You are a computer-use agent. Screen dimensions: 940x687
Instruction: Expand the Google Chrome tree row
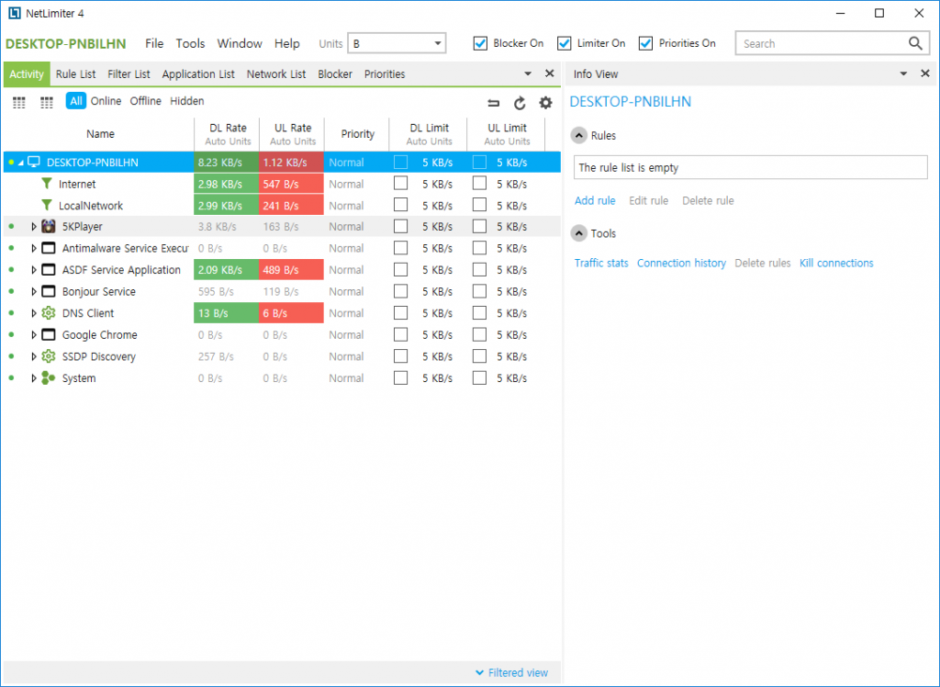34,335
